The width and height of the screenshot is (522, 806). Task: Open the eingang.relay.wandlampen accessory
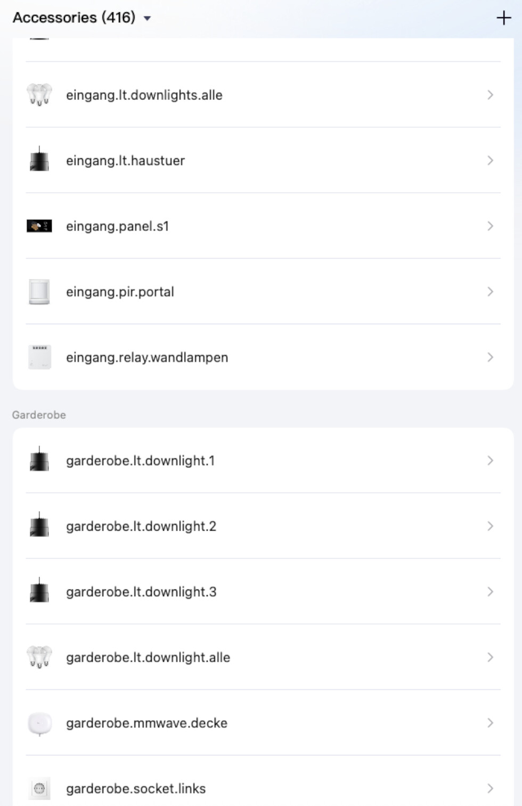pyautogui.click(x=147, y=357)
